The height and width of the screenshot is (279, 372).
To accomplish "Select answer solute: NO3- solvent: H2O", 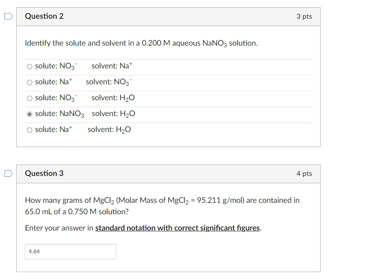I will (29, 98).
